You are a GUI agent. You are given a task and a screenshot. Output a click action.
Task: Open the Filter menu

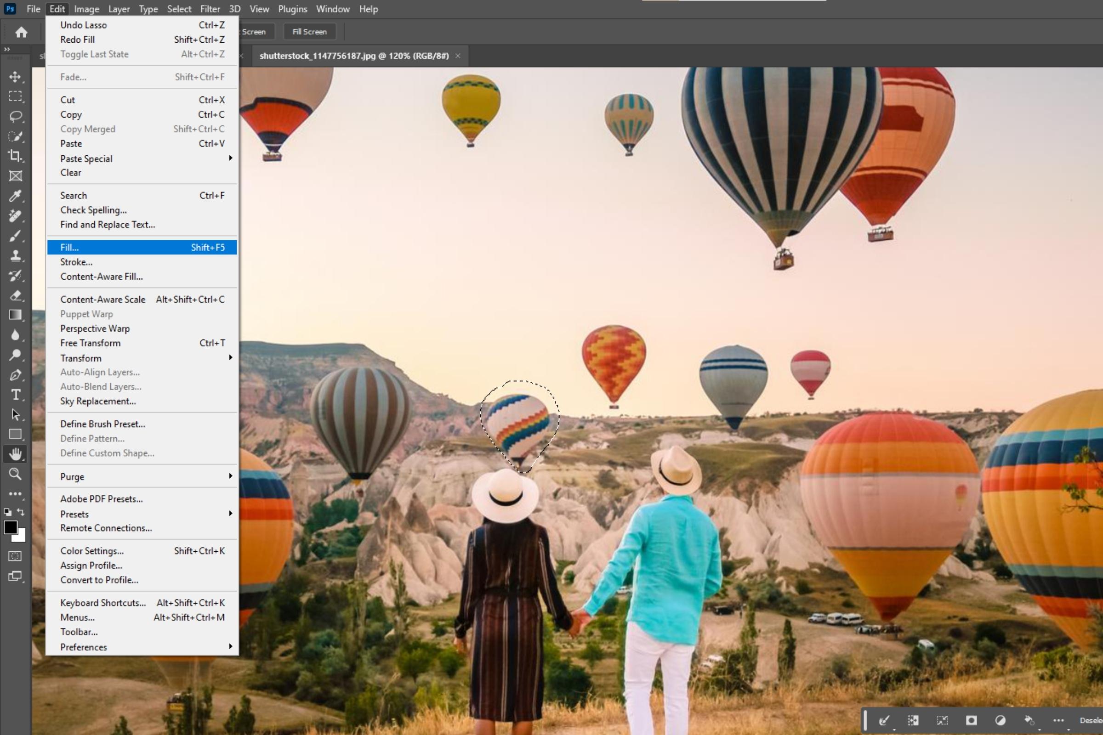point(210,9)
